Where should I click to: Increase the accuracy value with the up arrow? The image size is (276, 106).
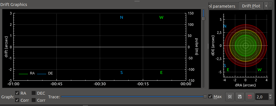pos(270,95)
